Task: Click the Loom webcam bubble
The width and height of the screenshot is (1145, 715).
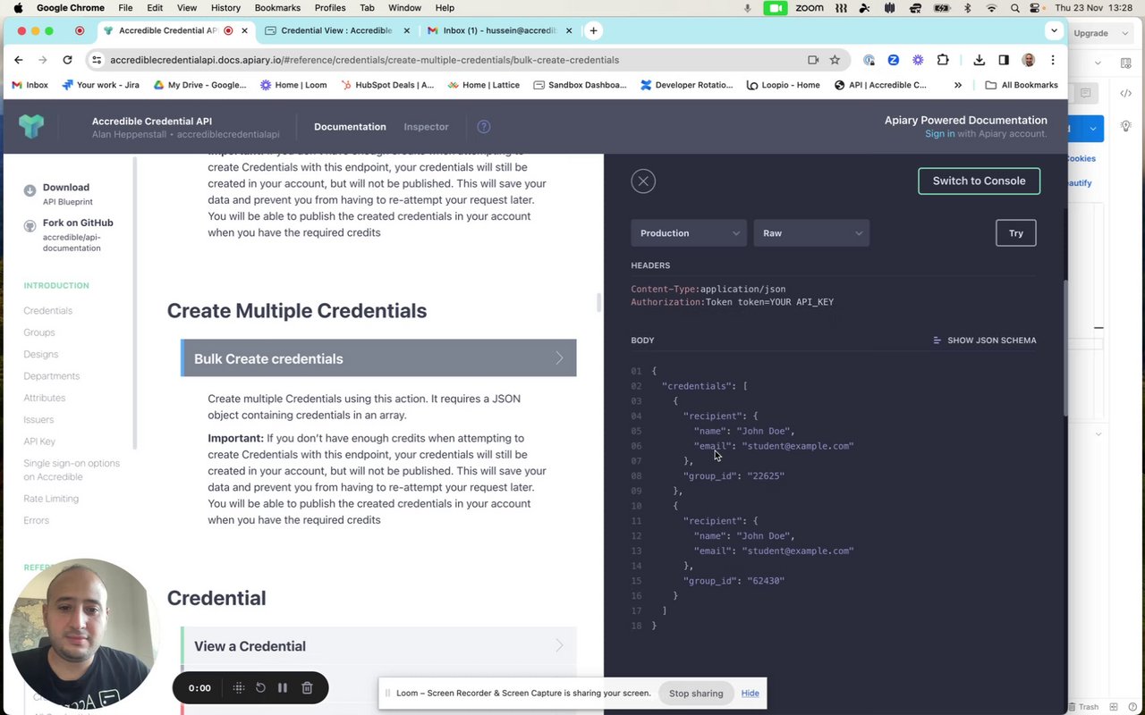Action: [x=84, y=633]
